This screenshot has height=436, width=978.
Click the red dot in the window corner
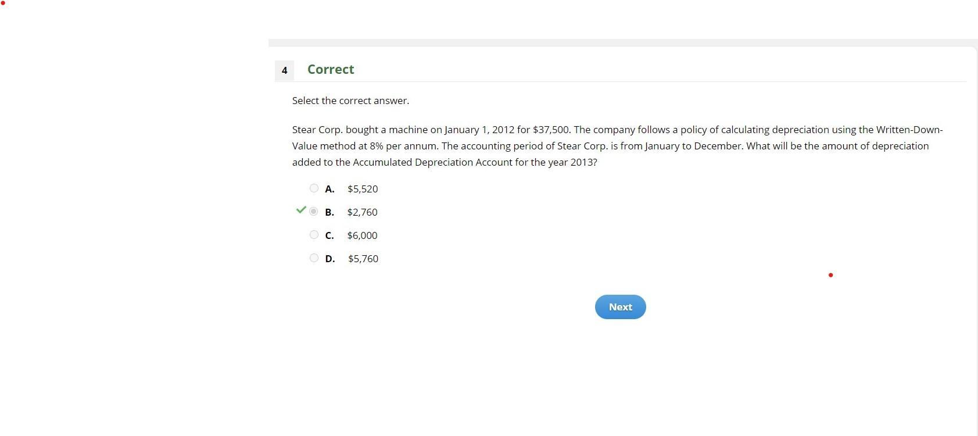coord(2,2)
